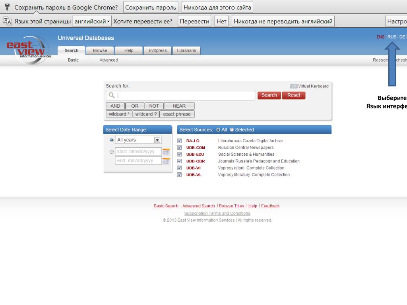The height and width of the screenshot is (305, 407).
Task: Click the magnifier icon in search box
Action: 112,95
